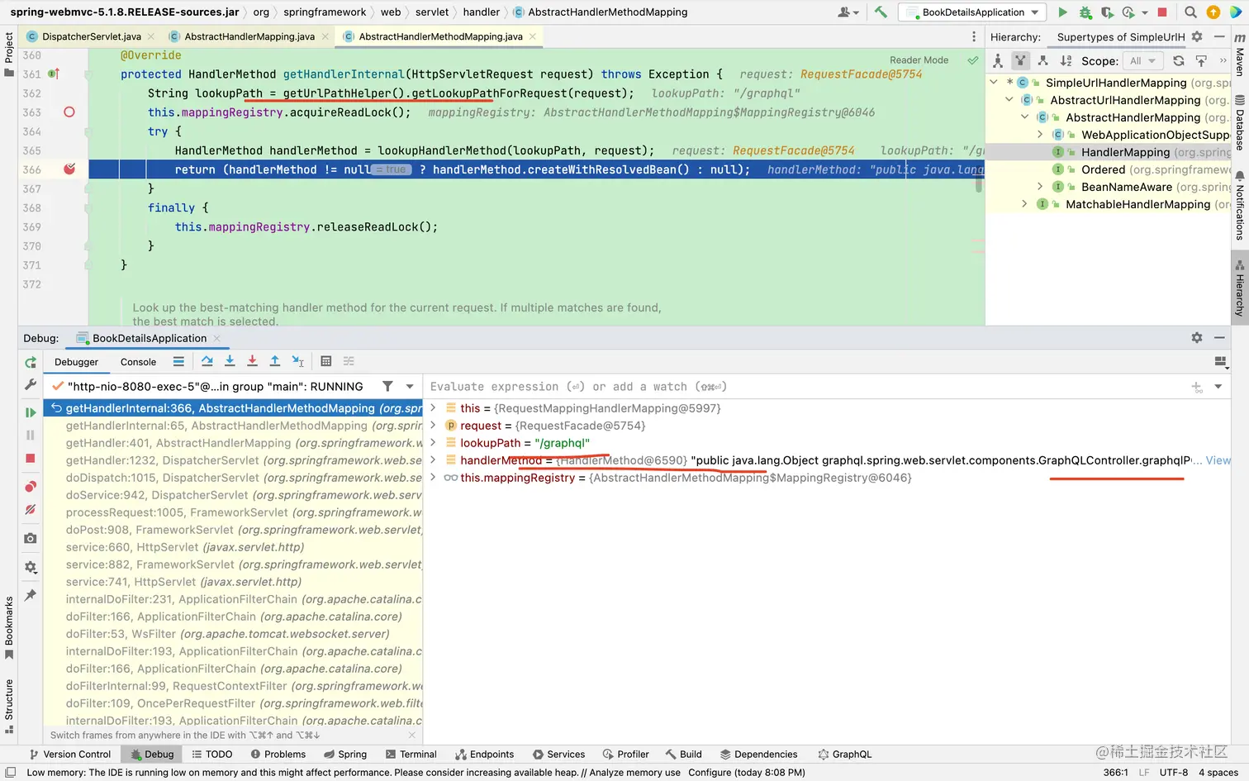
Task: Open the Problems tool window
Action: point(278,754)
